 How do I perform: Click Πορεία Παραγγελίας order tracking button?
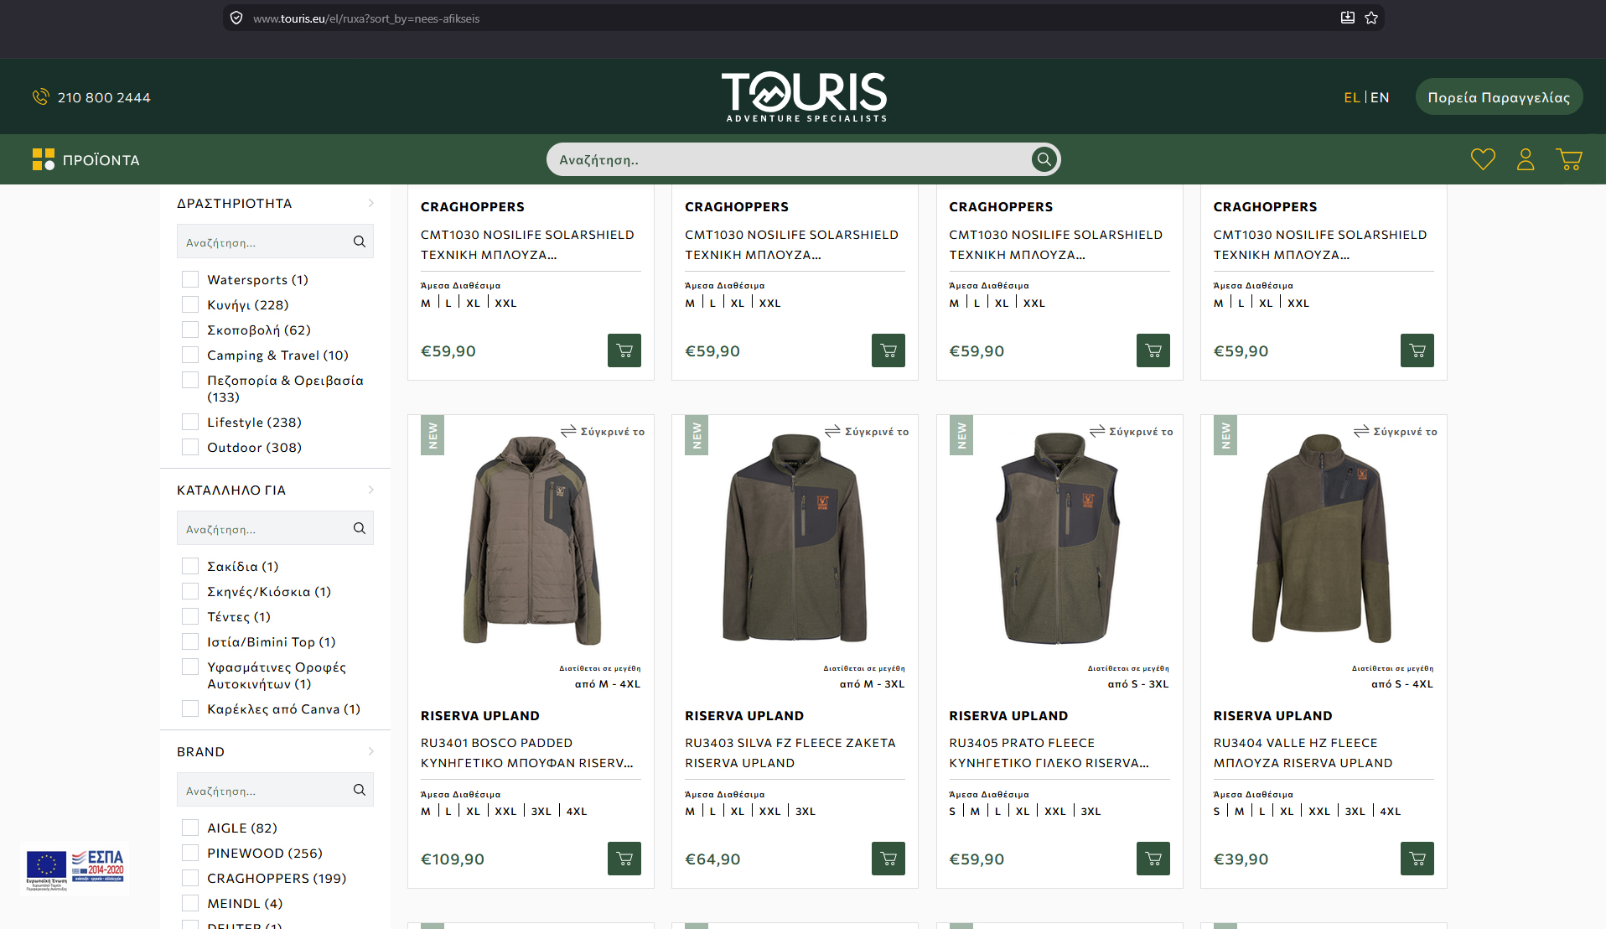click(x=1499, y=97)
